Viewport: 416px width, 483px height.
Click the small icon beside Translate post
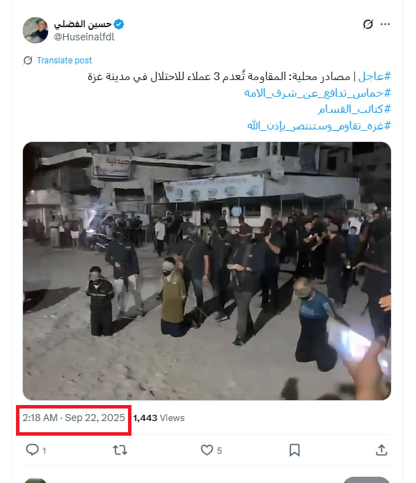[28, 61]
